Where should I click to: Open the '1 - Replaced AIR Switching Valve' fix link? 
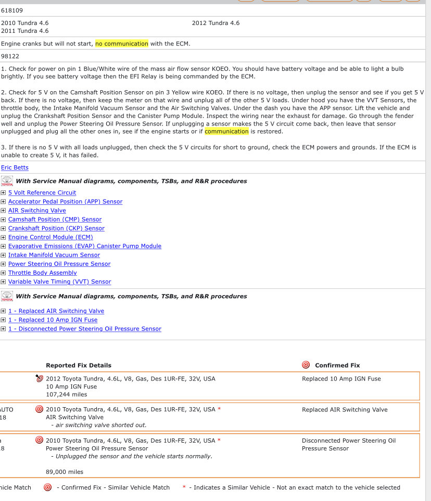(56, 311)
